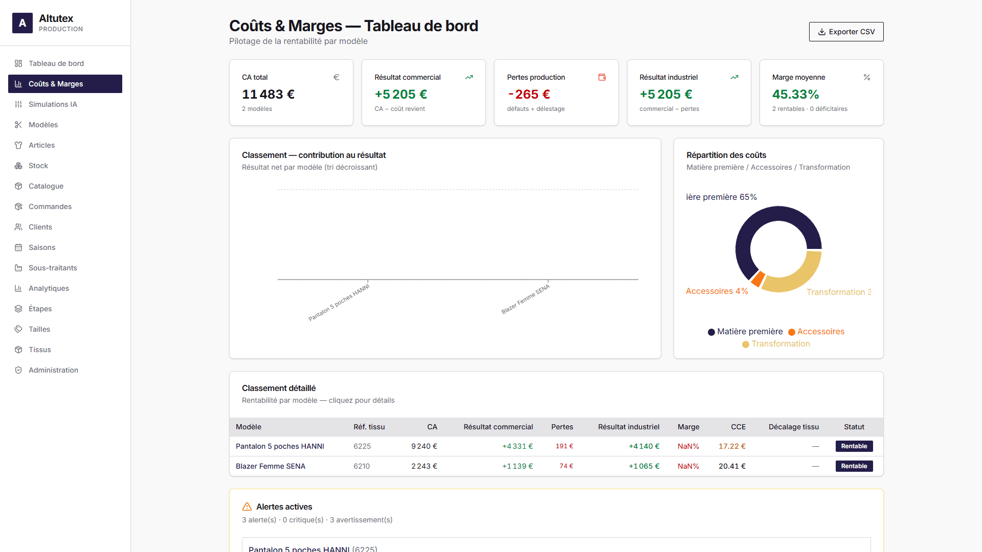Click tissue reference 6210
This screenshot has width=982, height=552.
click(361, 466)
